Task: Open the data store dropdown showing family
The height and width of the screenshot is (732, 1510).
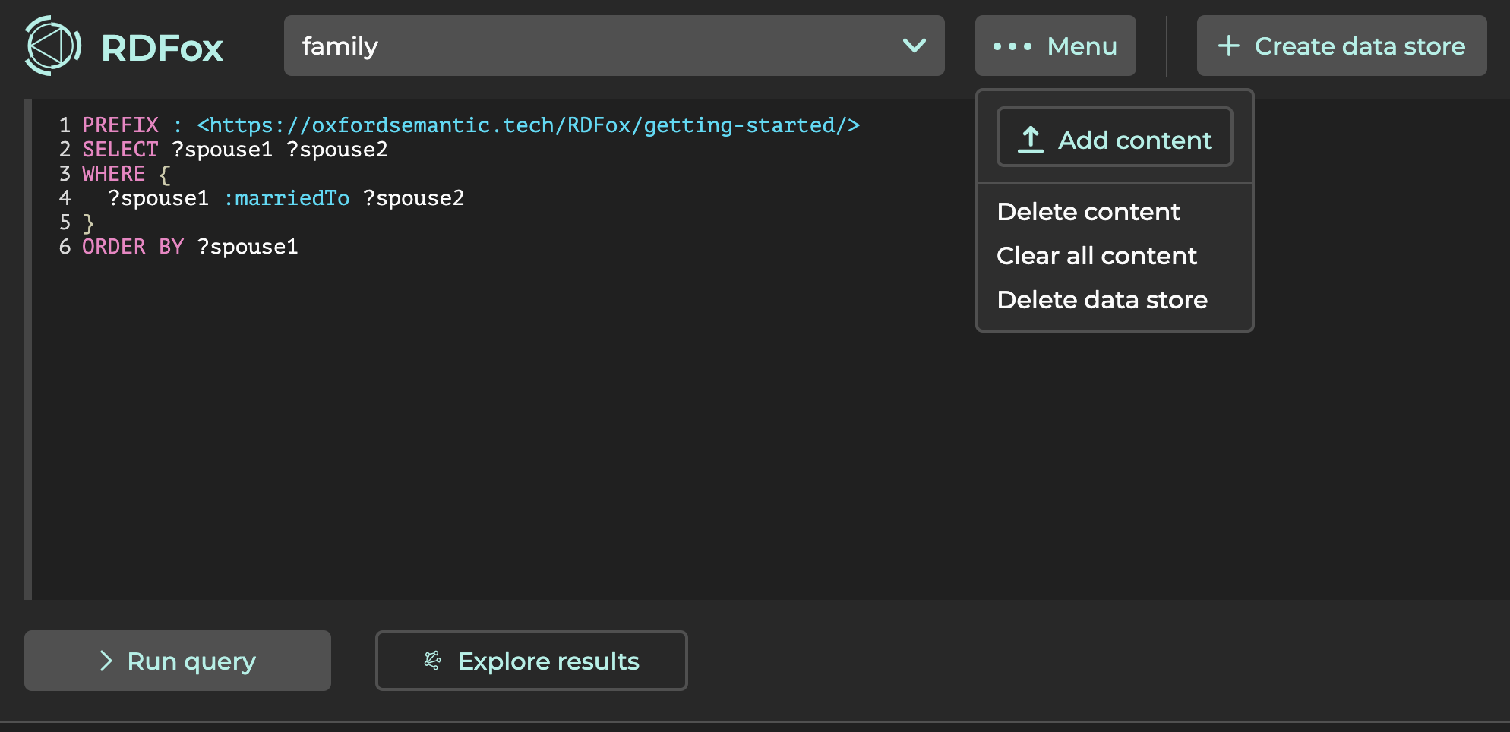Action: tap(614, 46)
